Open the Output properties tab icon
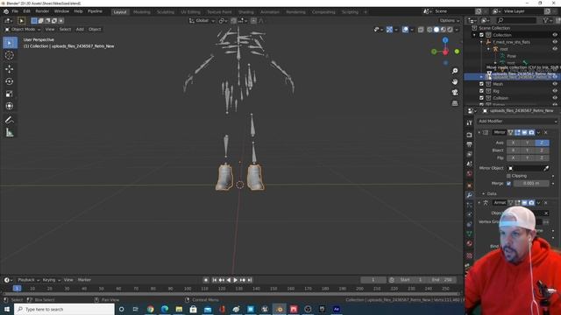 click(469, 144)
